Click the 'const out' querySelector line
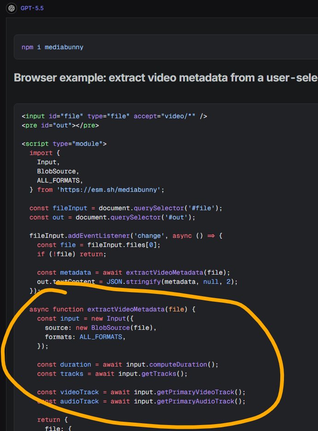The height and width of the screenshot is (431, 318). (x=112, y=218)
